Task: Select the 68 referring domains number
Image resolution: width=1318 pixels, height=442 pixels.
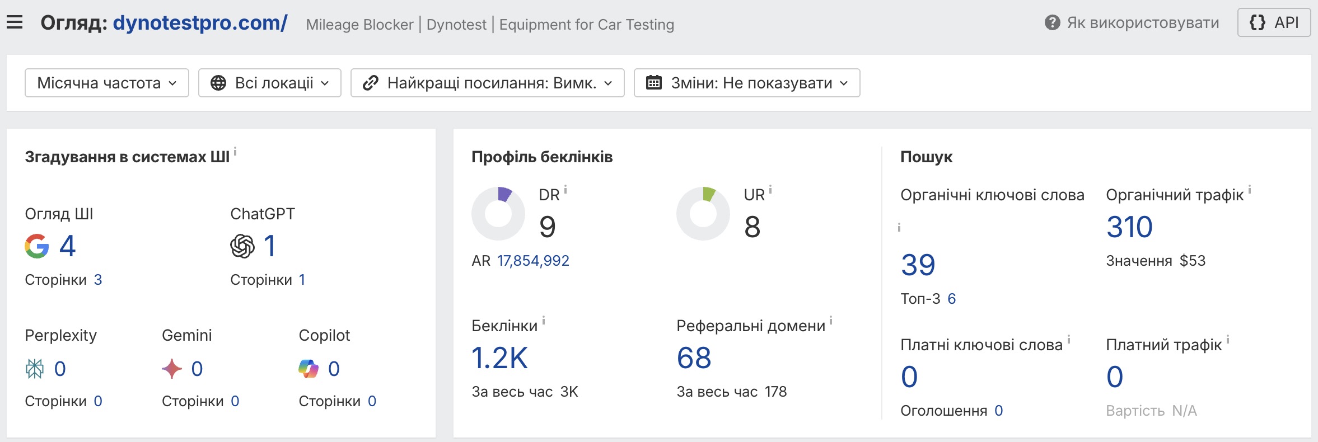Action: tap(694, 358)
